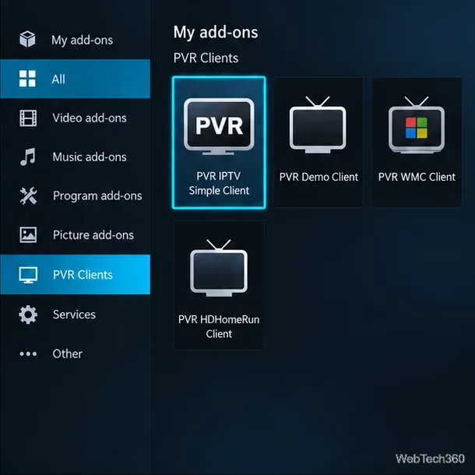This screenshot has width=475, height=475.
Task: Select the All category label
Action: 58,79
